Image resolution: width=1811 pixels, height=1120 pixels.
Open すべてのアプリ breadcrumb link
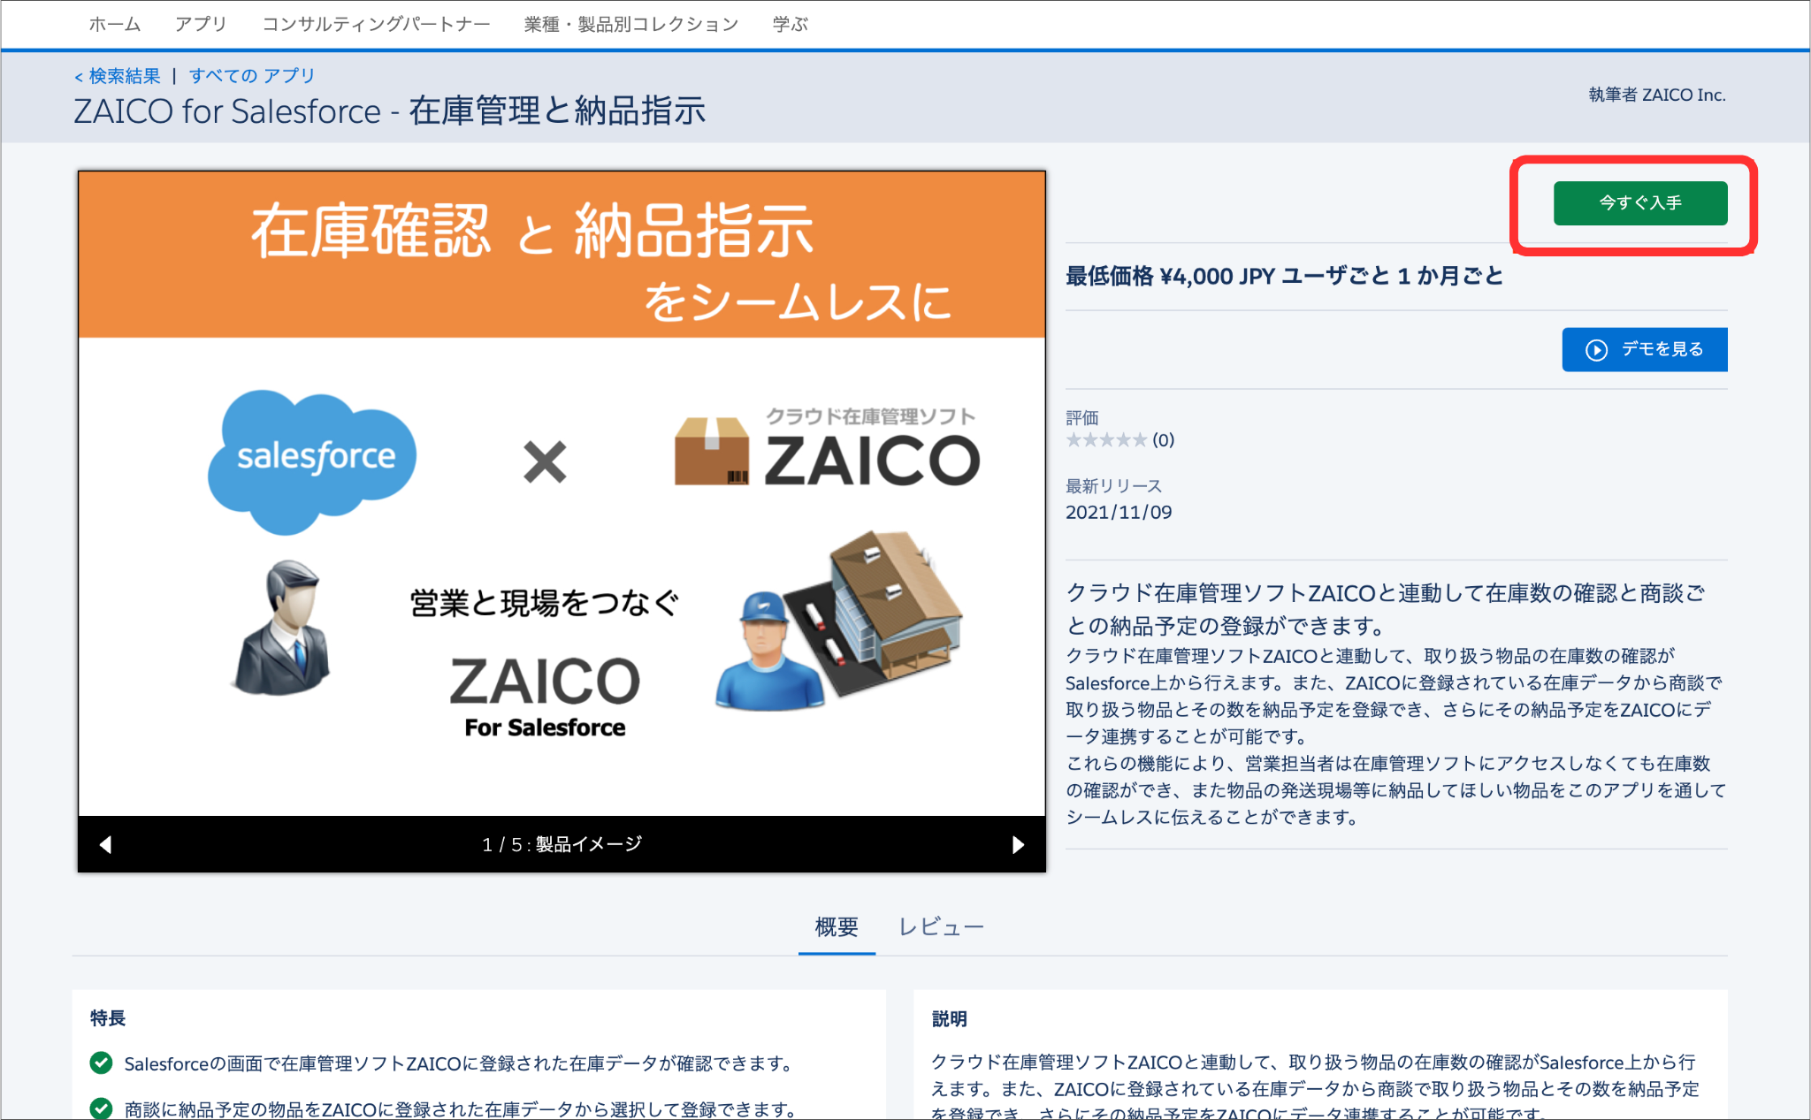pos(252,76)
